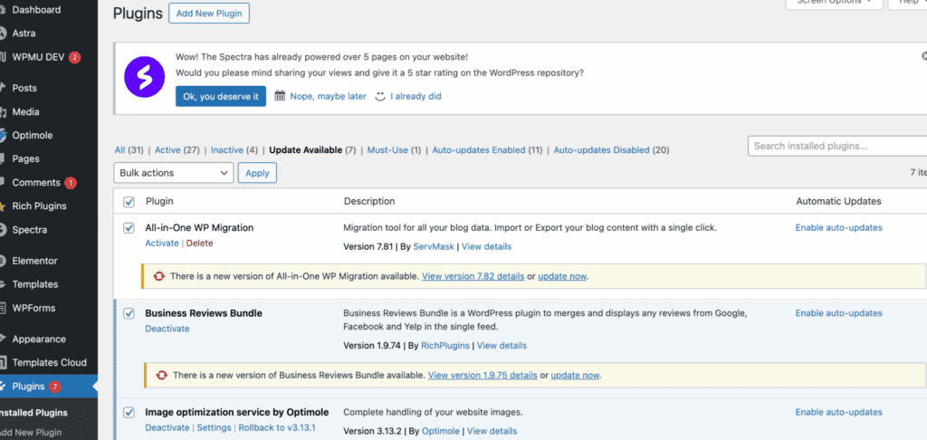View details for All-in-One WP Migration

[x=486, y=246]
